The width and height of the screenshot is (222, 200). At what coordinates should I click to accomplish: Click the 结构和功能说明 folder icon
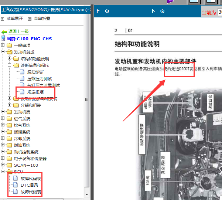(16, 58)
